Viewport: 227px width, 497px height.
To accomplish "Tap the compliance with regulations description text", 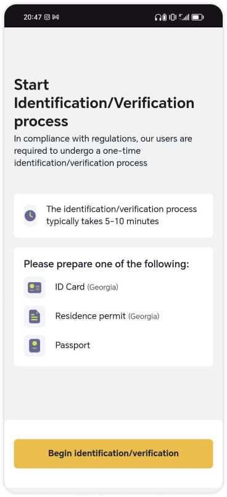I will pyautogui.click(x=103, y=151).
